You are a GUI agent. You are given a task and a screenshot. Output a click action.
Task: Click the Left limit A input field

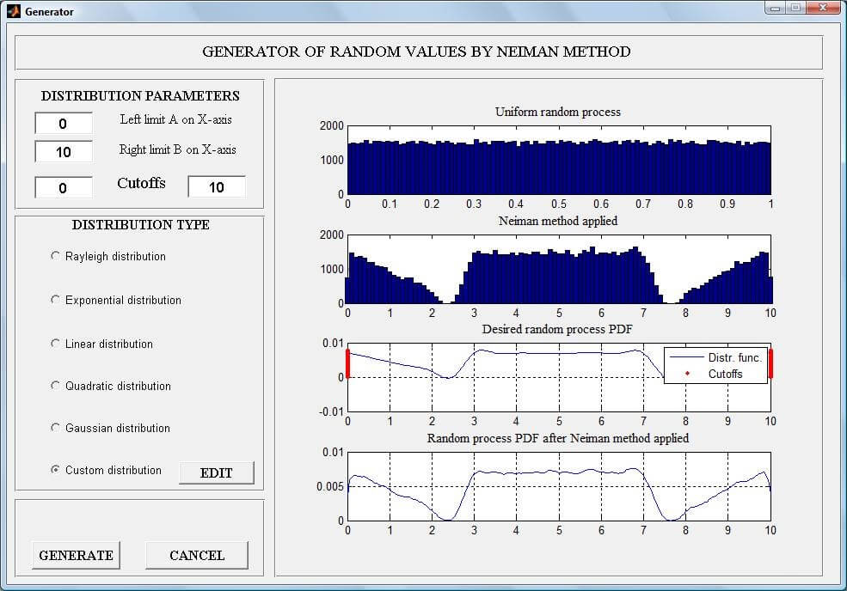pos(63,124)
